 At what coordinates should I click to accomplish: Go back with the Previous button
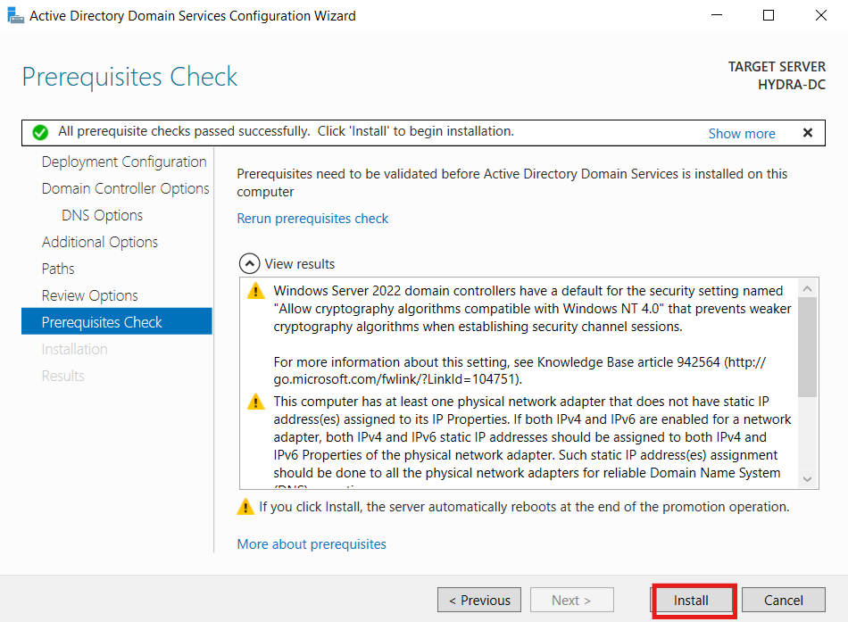(479, 600)
